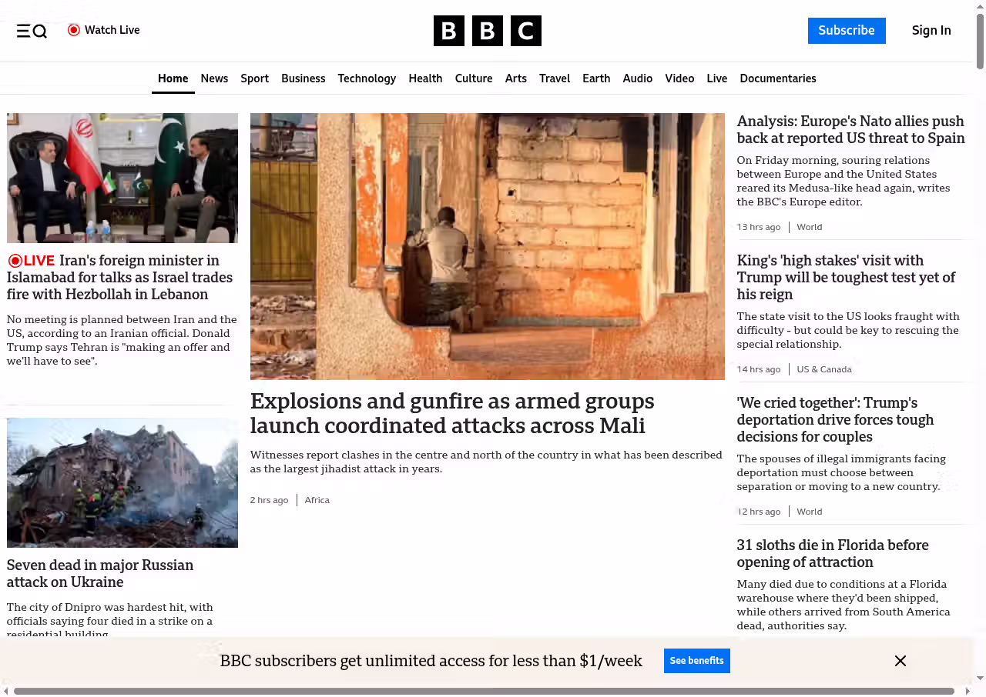Open the News tab
Image resolution: width=986 pixels, height=697 pixels.
tap(214, 78)
